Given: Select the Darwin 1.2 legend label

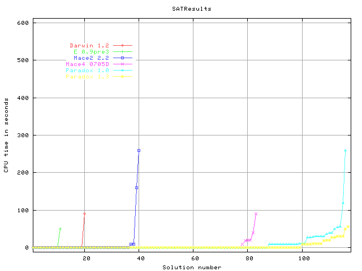Looking at the screenshot, I should click(x=89, y=46).
